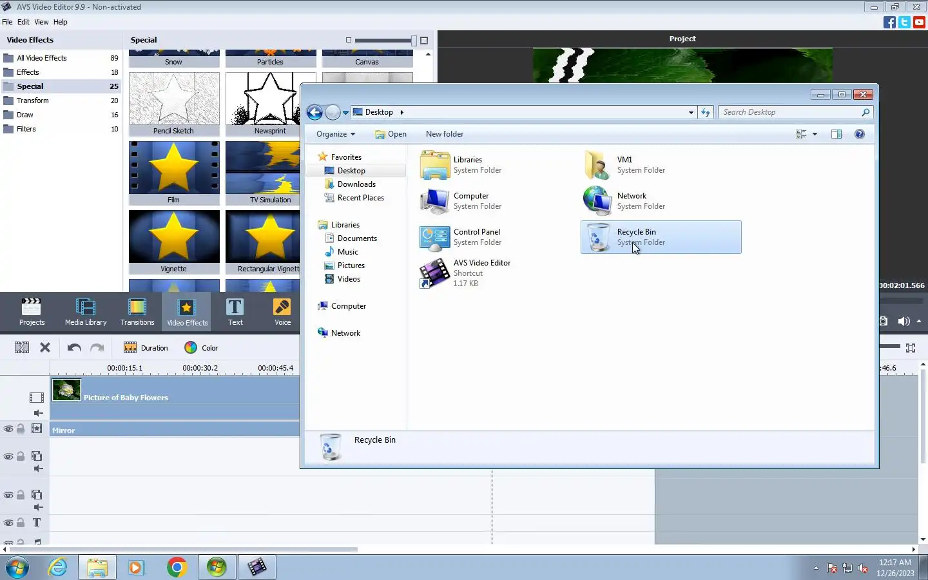Select Downloads in Explorer navigation pane
This screenshot has height=580, width=928.
[x=356, y=184]
